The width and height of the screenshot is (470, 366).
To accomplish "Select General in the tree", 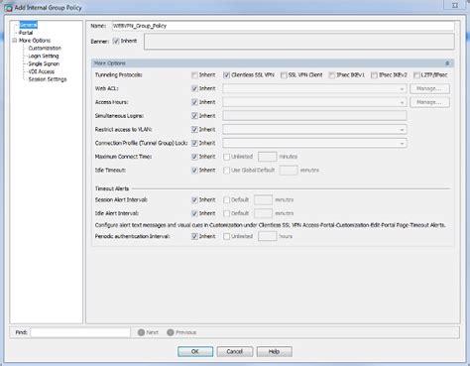I will pos(29,25).
